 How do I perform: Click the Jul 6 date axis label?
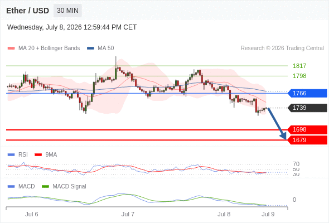[x=32, y=214]
